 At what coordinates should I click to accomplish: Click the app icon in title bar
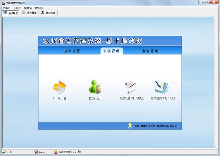pos(3,3)
